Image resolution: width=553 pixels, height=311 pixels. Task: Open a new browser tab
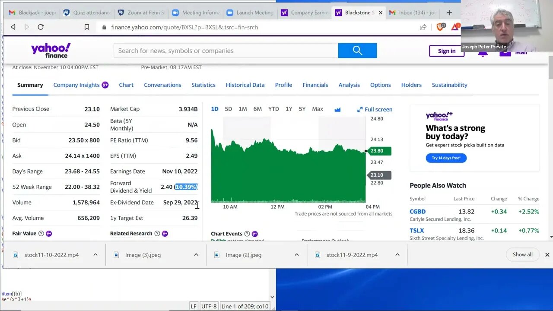[x=449, y=13]
